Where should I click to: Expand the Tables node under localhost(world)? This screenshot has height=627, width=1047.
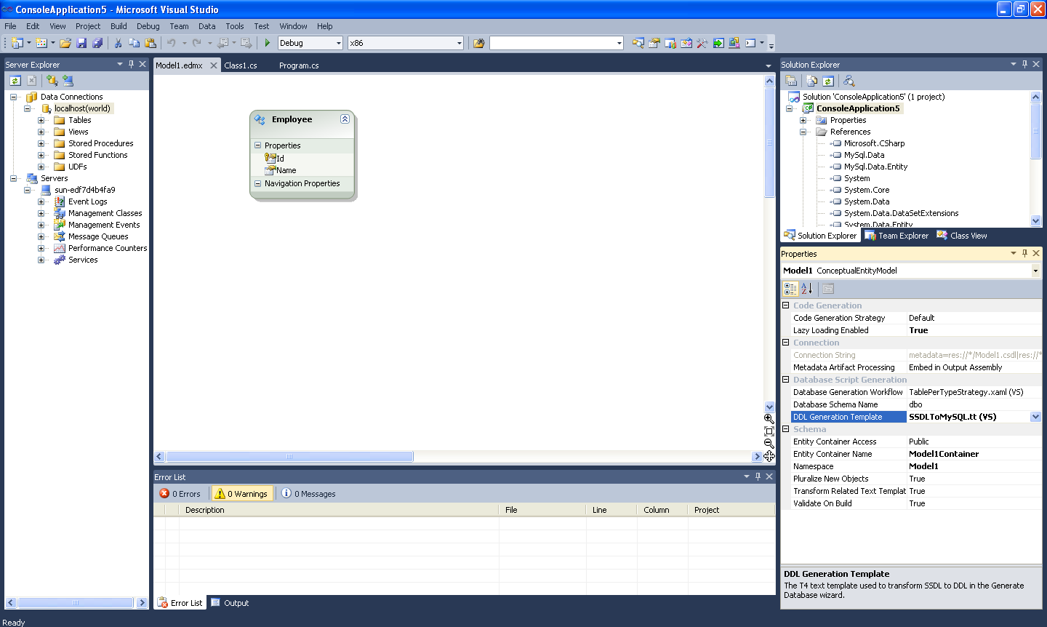coord(41,120)
